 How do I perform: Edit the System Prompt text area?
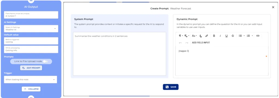click(119, 54)
